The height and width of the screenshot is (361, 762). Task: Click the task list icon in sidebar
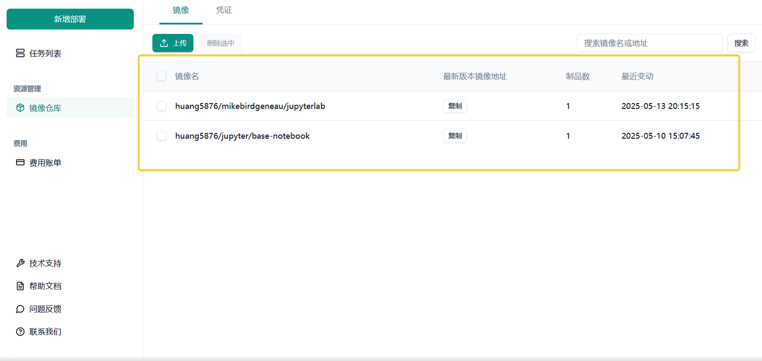[20, 54]
